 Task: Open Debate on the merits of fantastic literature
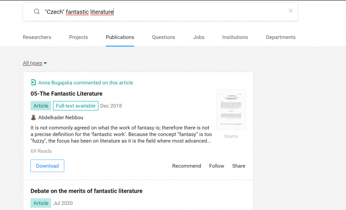[86, 191]
